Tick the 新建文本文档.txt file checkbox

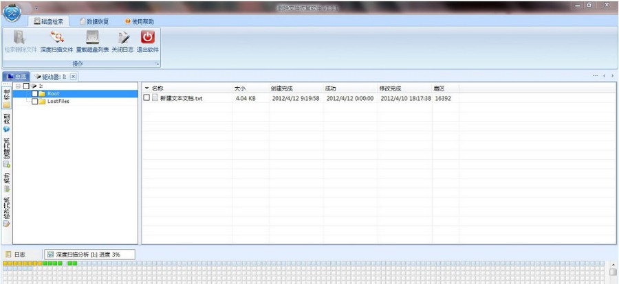click(x=146, y=97)
